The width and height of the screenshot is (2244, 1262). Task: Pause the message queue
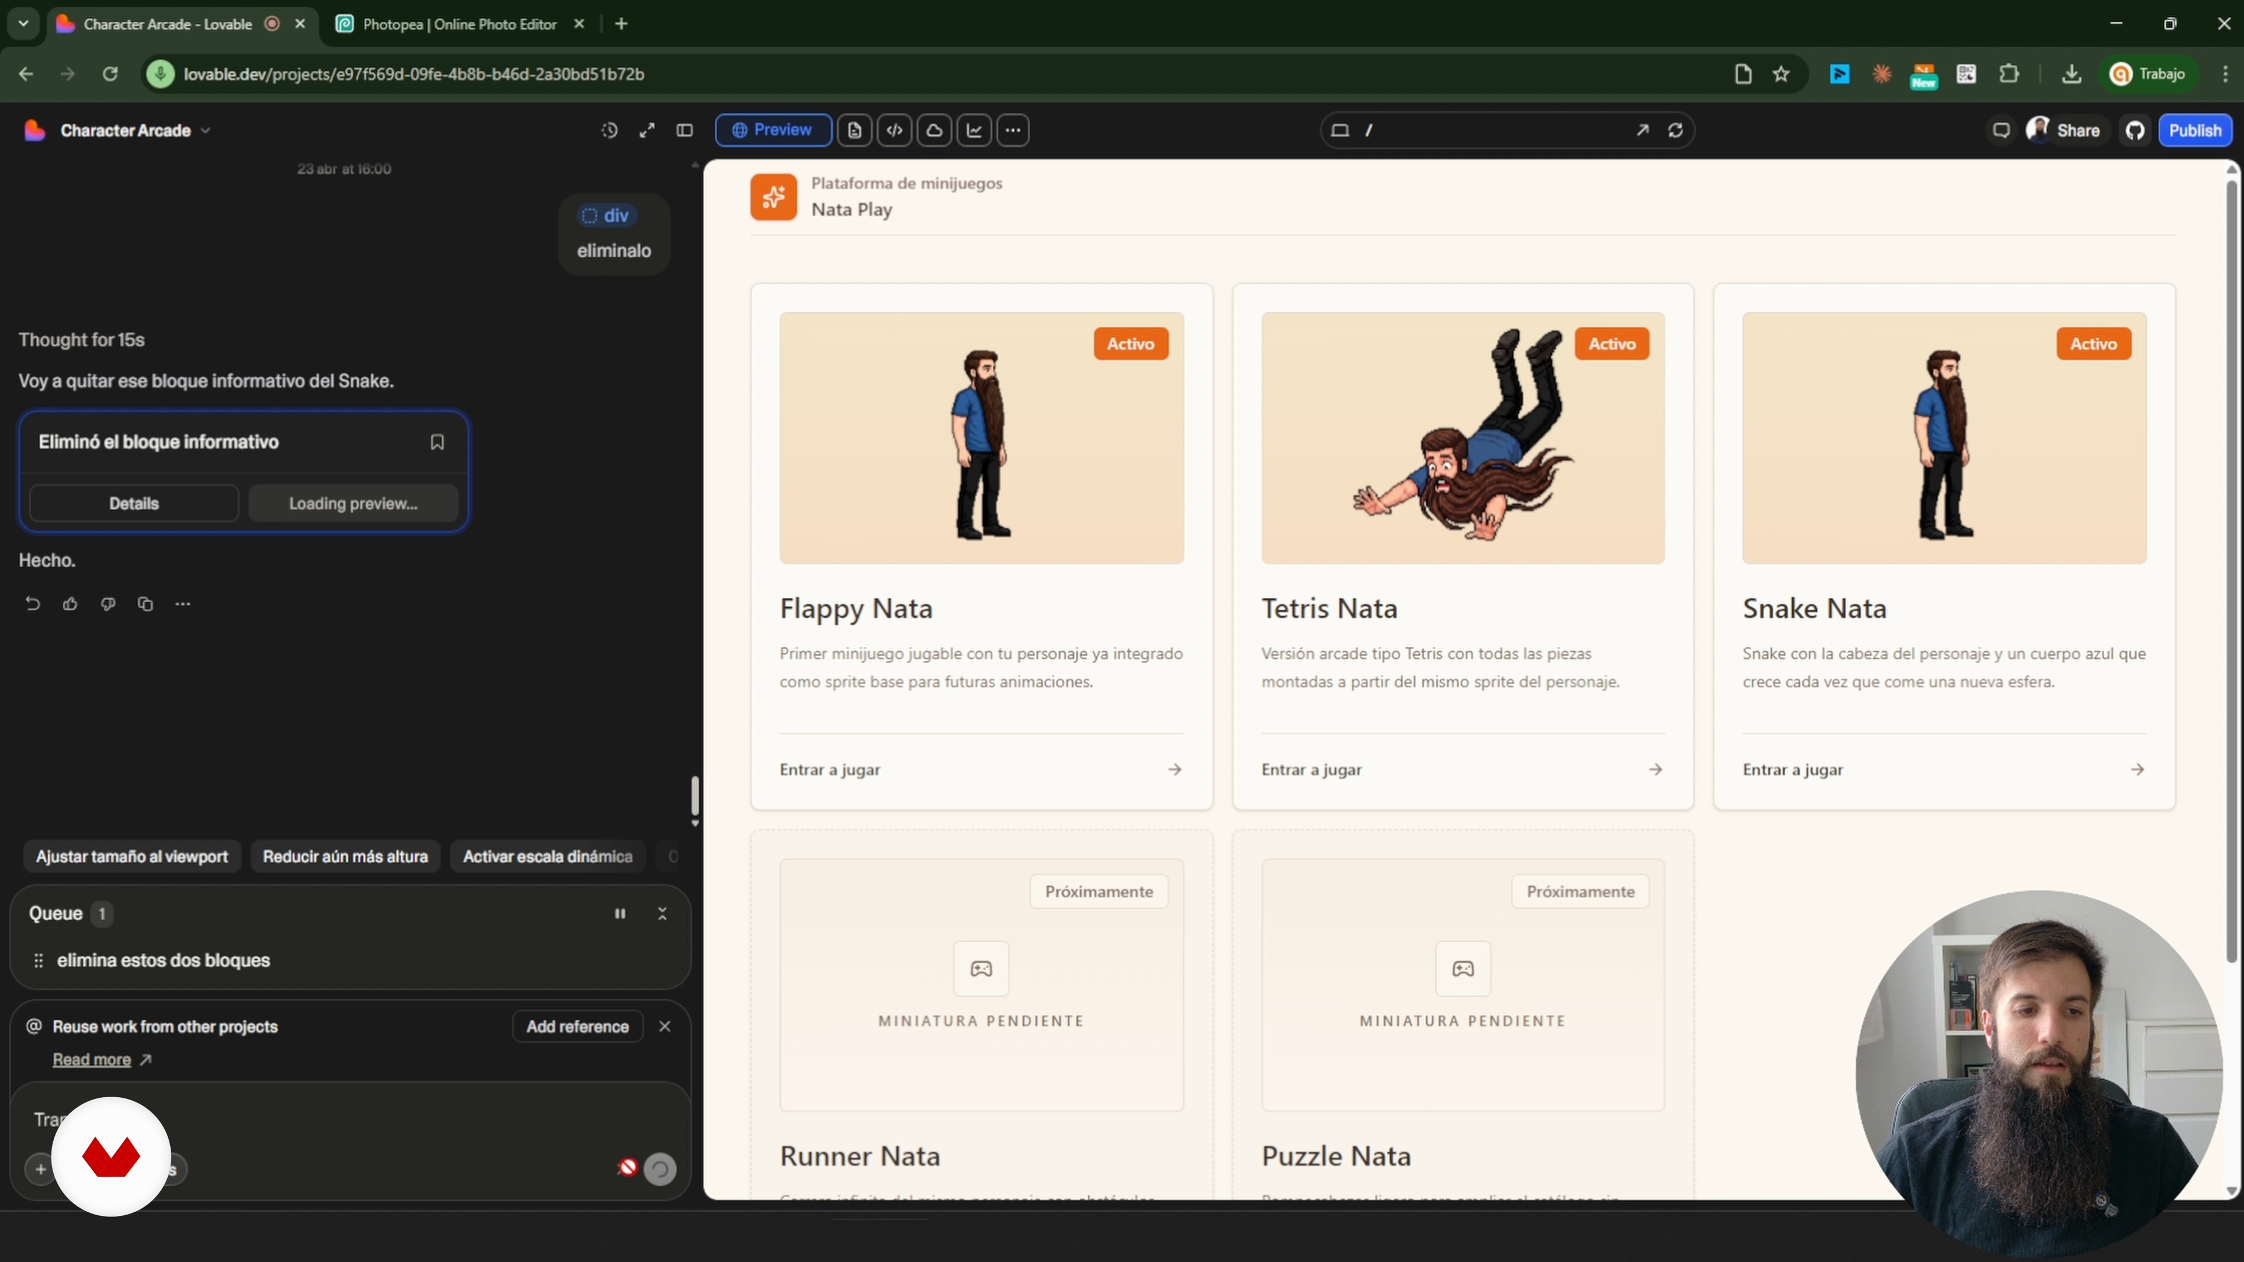[620, 914]
